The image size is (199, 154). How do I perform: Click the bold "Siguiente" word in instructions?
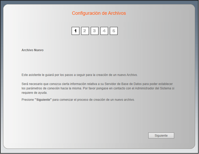pos(43,100)
